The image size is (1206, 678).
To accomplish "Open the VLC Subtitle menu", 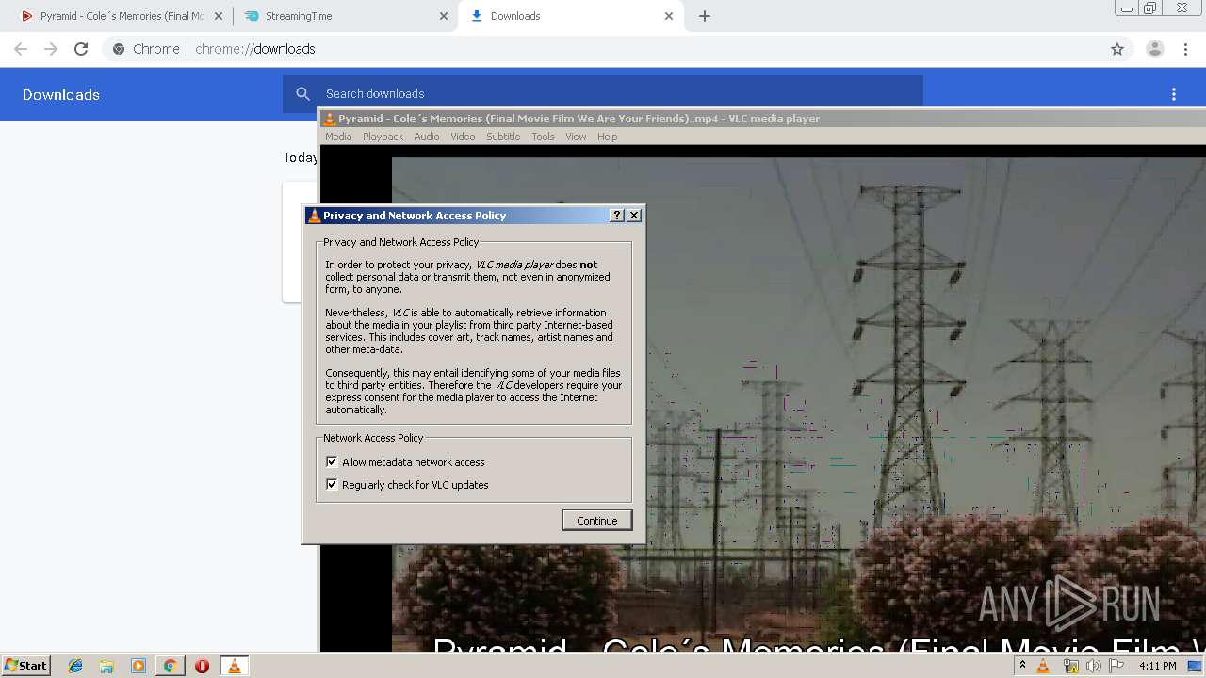I will (x=503, y=137).
